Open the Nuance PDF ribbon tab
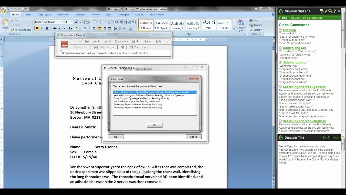This screenshot has width=346, height=195. 157,15
